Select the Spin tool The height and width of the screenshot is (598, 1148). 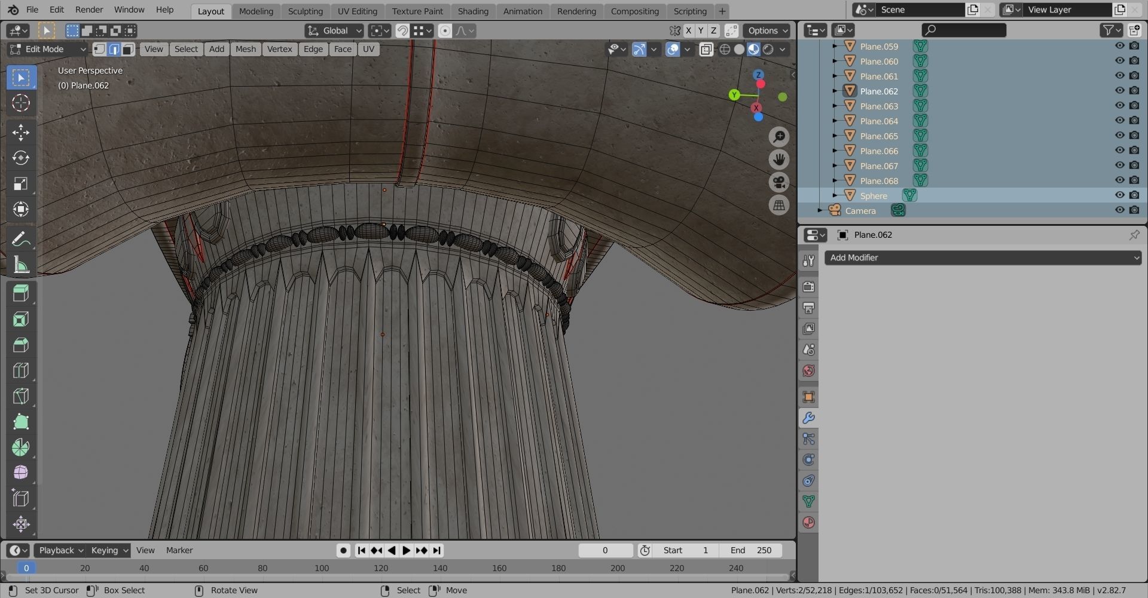[21, 447]
